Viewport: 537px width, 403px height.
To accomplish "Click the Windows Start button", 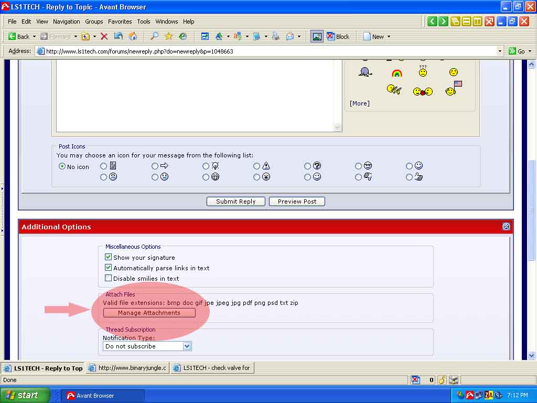I will click(x=24, y=395).
